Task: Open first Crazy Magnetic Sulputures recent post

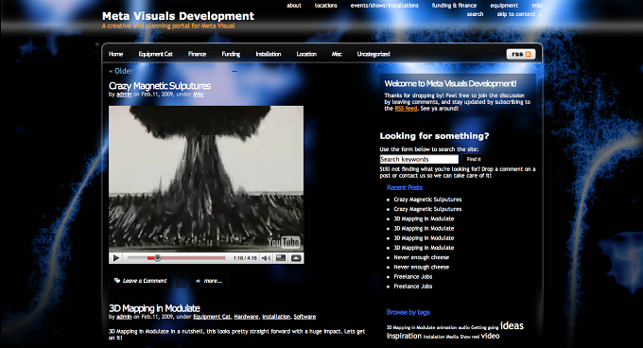Action: coord(427,200)
